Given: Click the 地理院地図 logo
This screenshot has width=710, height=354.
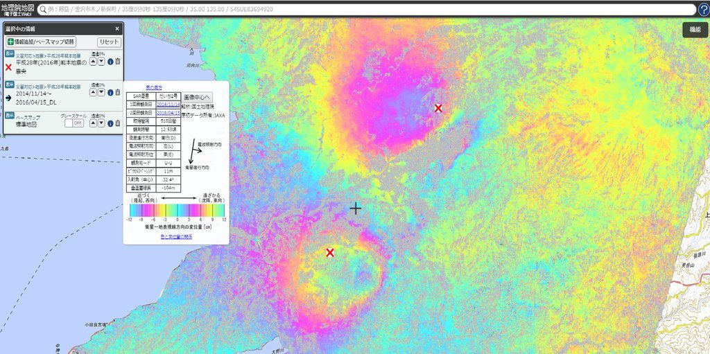Looking at the screenshot, I should (17, 10).
